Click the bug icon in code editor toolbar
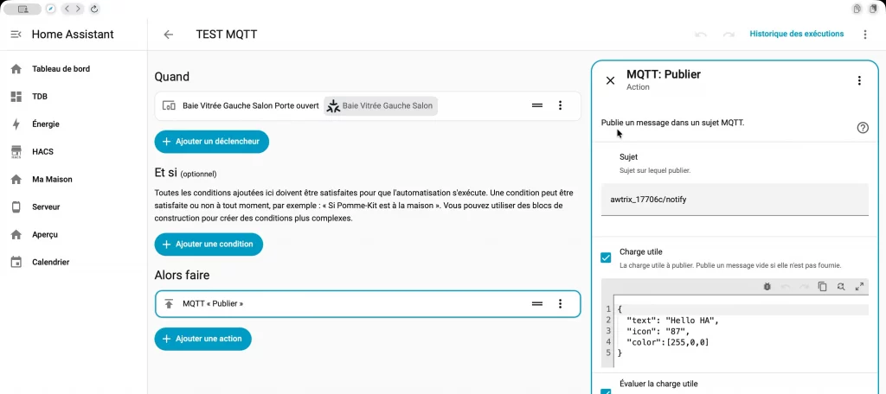The image size is (886, 394). point(767,287)
